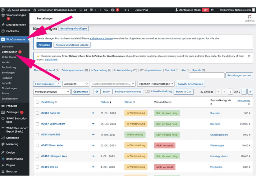256x183 pixels.
Task: Click the gear settings icon beside Export
Action: coord(97,92)
